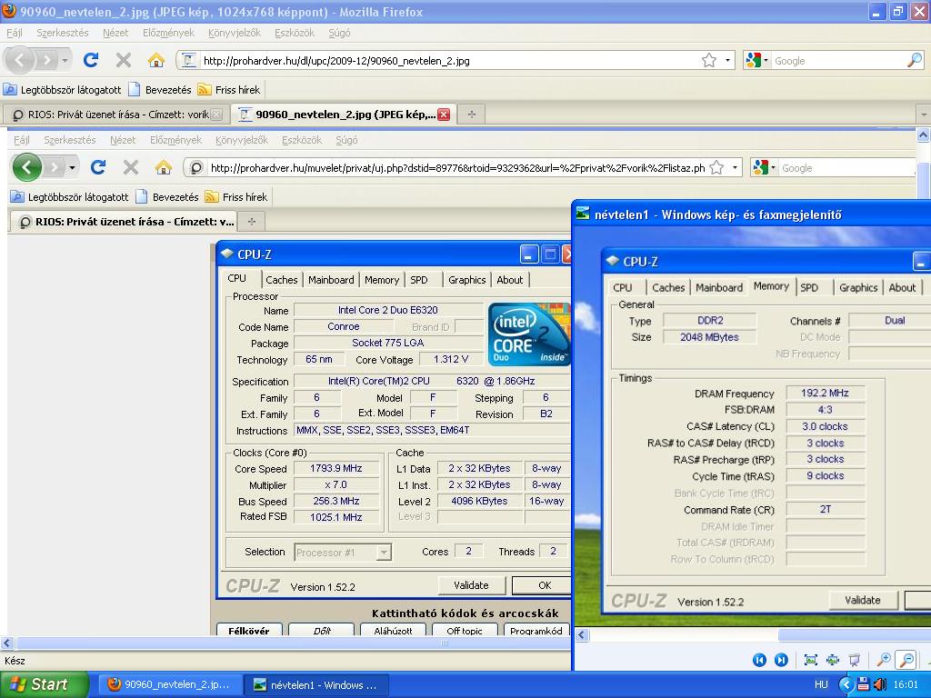Screen dimensions: 931x698
Task: Click the Actual Size icon in picture viewer
Action: pyautogui.click(x=832, y=660)
